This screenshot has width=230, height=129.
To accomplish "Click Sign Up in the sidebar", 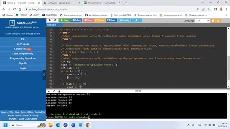I will tap(23, 63).
